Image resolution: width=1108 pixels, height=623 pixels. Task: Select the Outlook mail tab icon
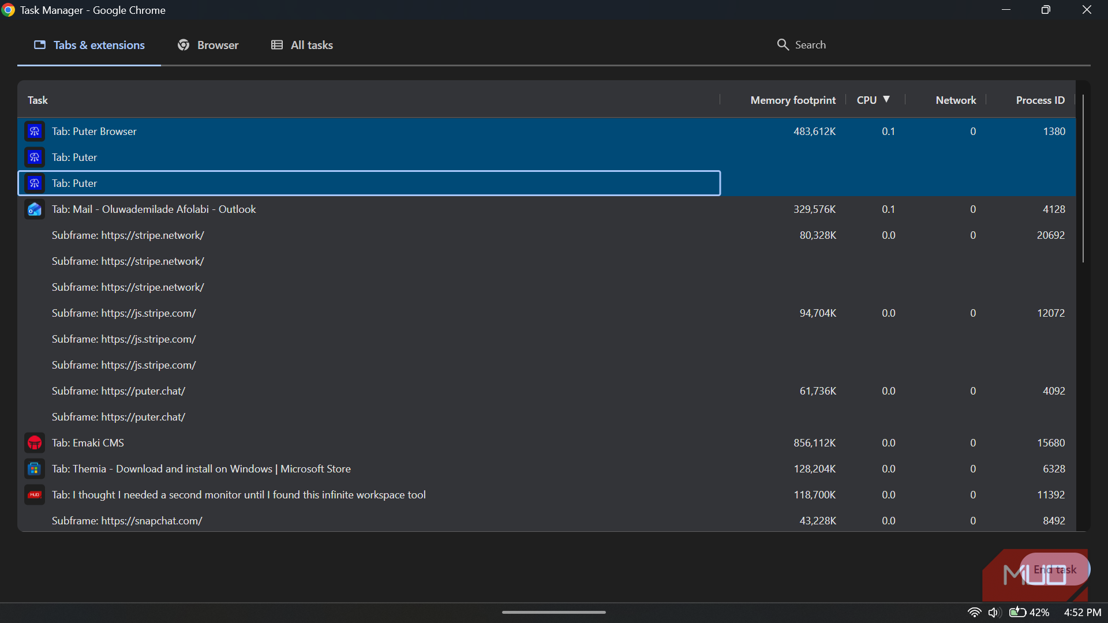coord(35,209)
